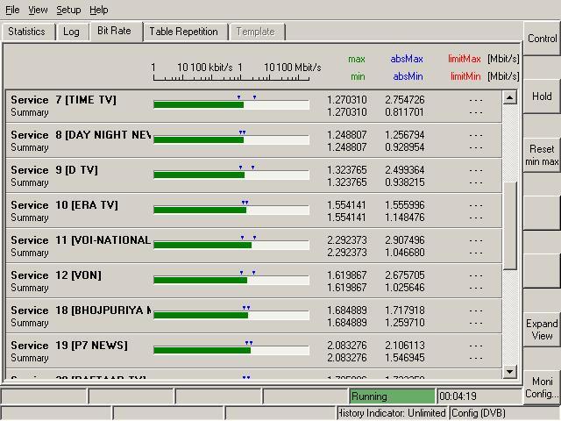Click the Service 12 VON green bar
Viewport: 561px width, 421px height.
click(x=200, y=280)
